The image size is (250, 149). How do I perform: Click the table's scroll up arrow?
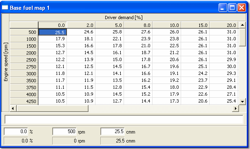242,25
